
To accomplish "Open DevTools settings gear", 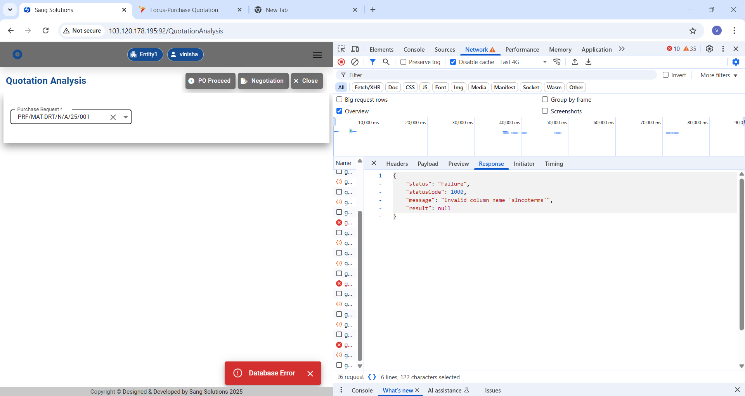I will pyautogui.click(x=709, y=49).
